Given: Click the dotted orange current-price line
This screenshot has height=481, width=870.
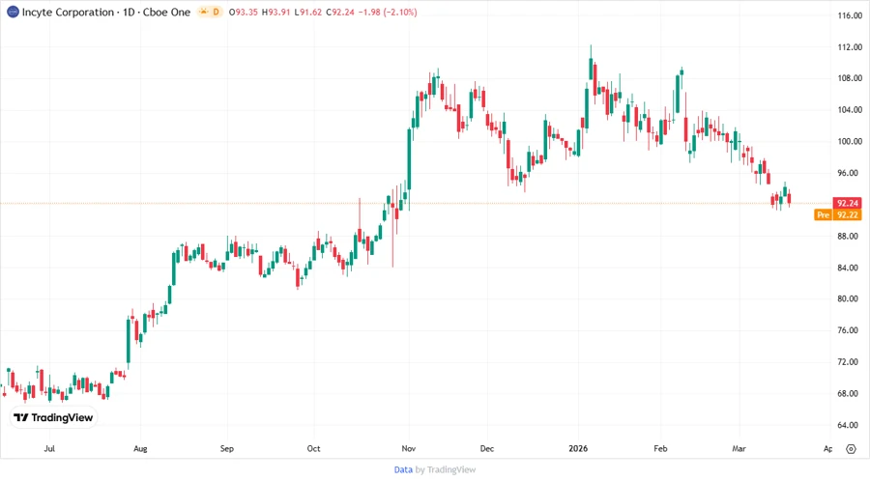Looking at the screenshot, I should [416, 204].
